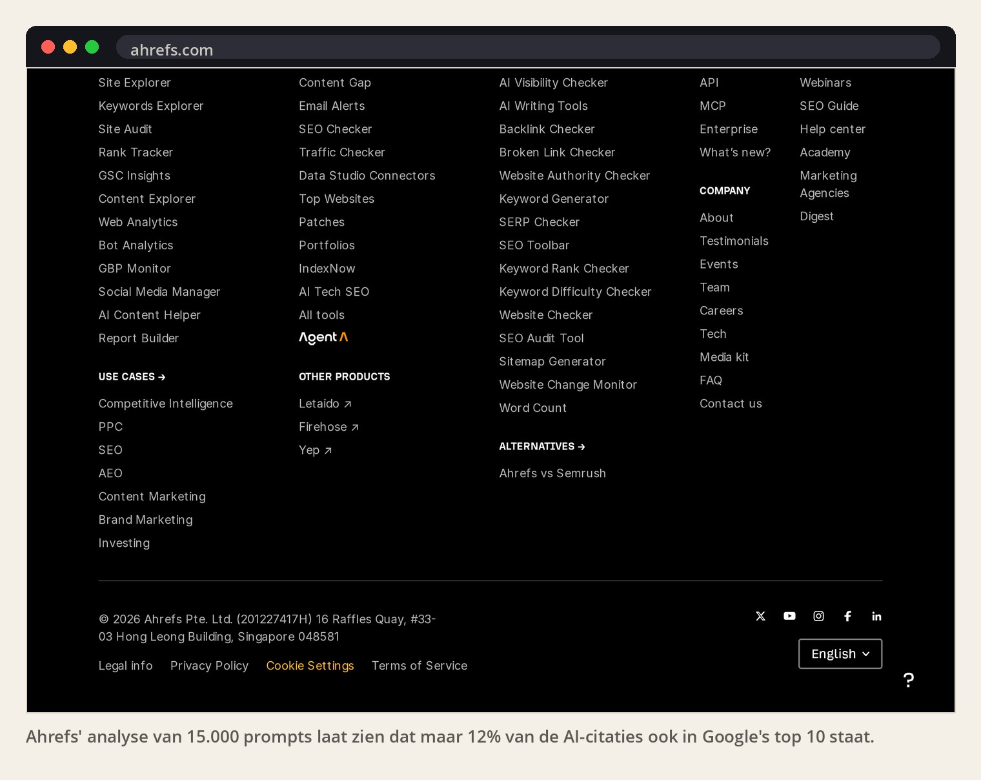981x780 pixels.
Task: Go to Email Alerts
Action: pyautogui.click(x=332, y=106)
